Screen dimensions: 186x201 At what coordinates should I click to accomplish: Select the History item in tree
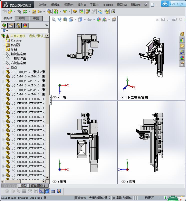(x=16, y=40)
